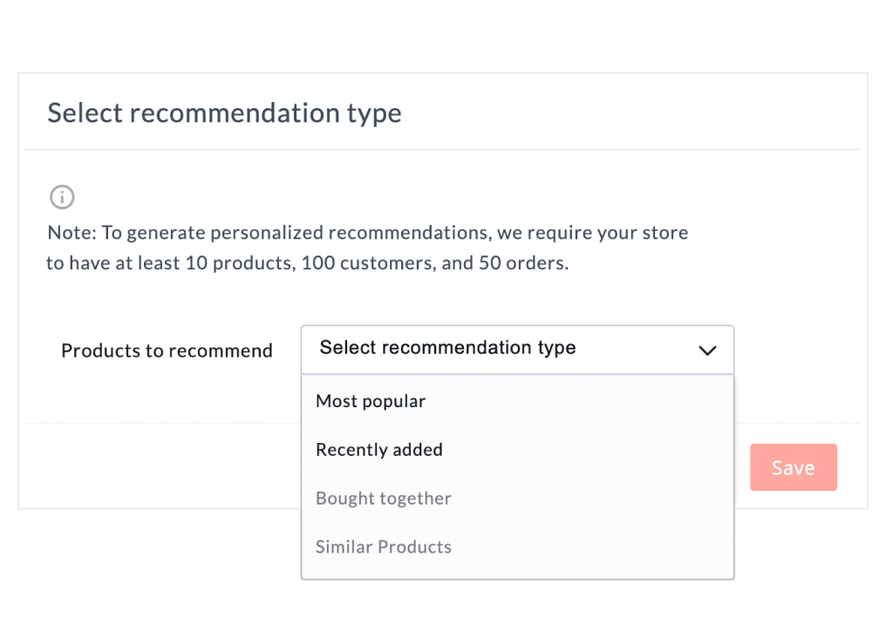Image resolution: width=886 pixels, height=640 pixels.
Task: Click the 'Select recommendation type' panel heading
Action: [x=224, y=112]
